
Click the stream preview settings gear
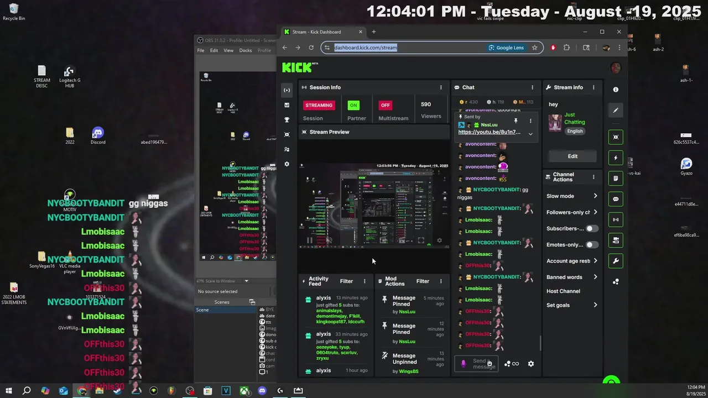tap(440, 240)
